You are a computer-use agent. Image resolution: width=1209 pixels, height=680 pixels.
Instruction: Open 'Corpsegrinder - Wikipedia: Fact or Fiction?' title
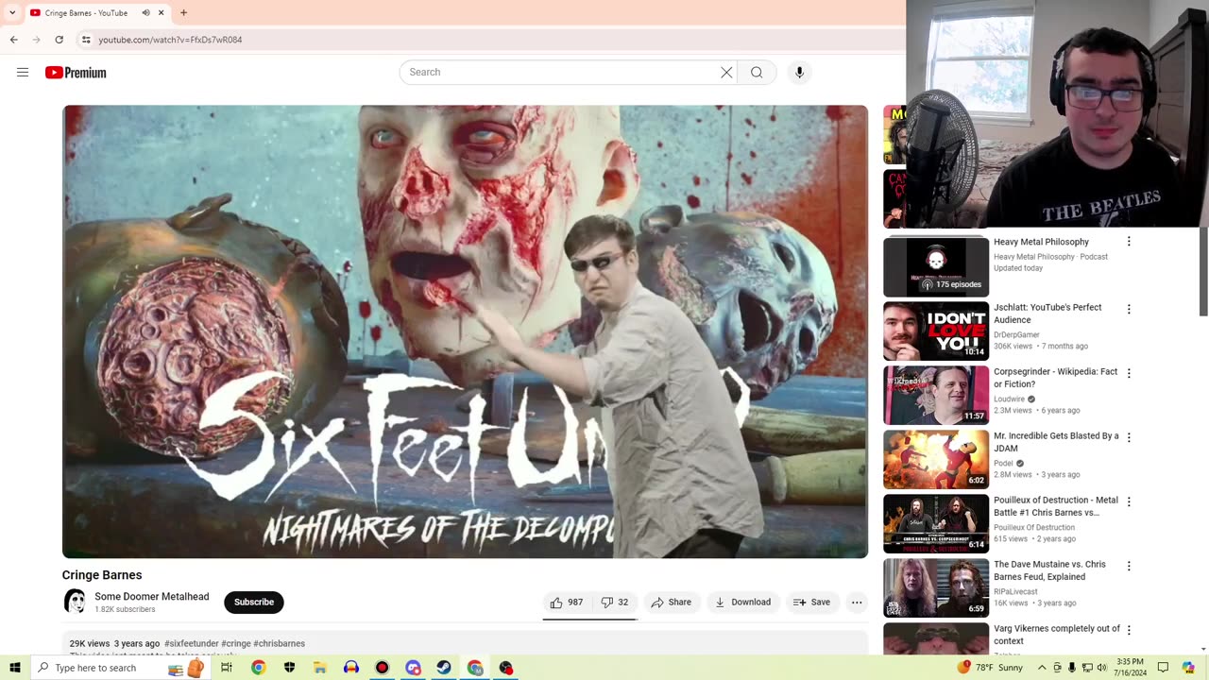[1055, 378]
